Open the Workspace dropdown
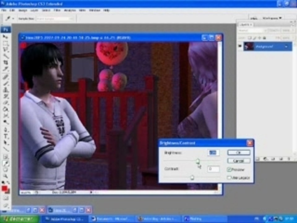 pos(272,18)
